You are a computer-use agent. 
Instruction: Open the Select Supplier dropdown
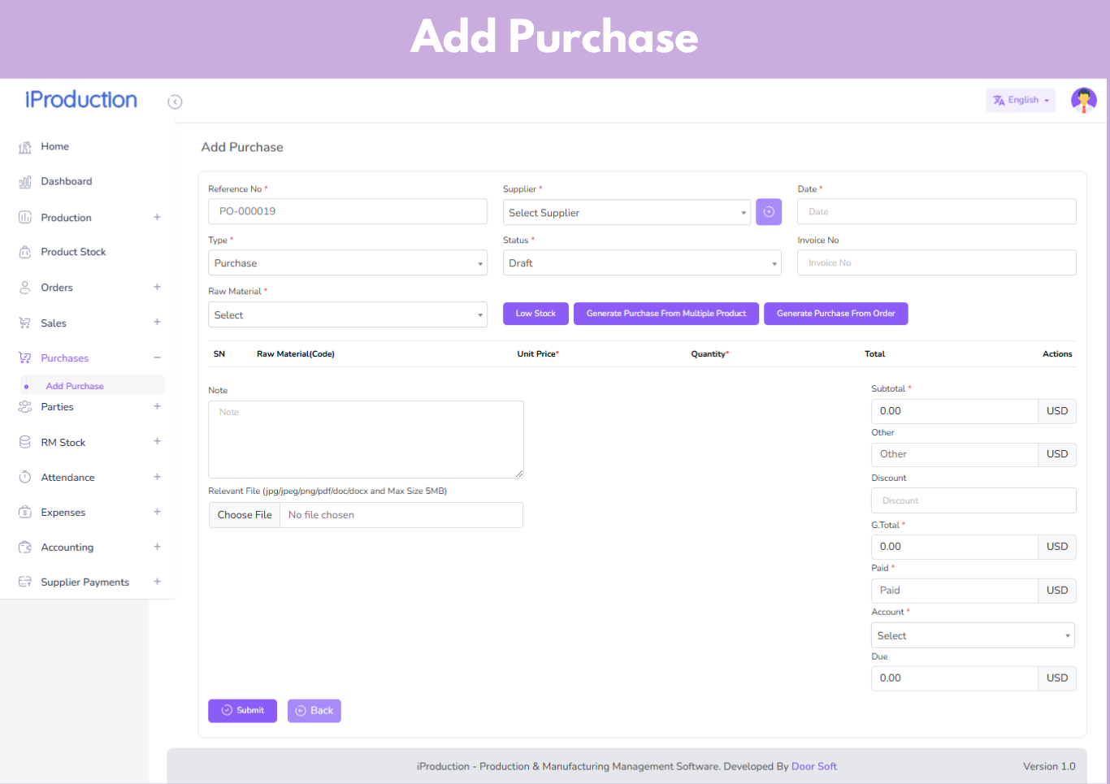point(626,213)
